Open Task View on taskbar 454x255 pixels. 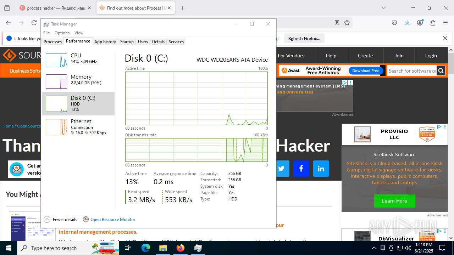tap(128, 248)
